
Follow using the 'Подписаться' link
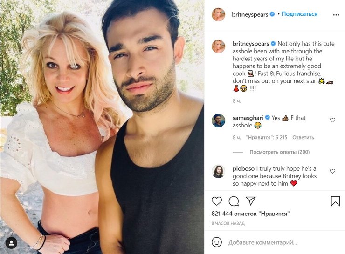[x=299, y=14]
